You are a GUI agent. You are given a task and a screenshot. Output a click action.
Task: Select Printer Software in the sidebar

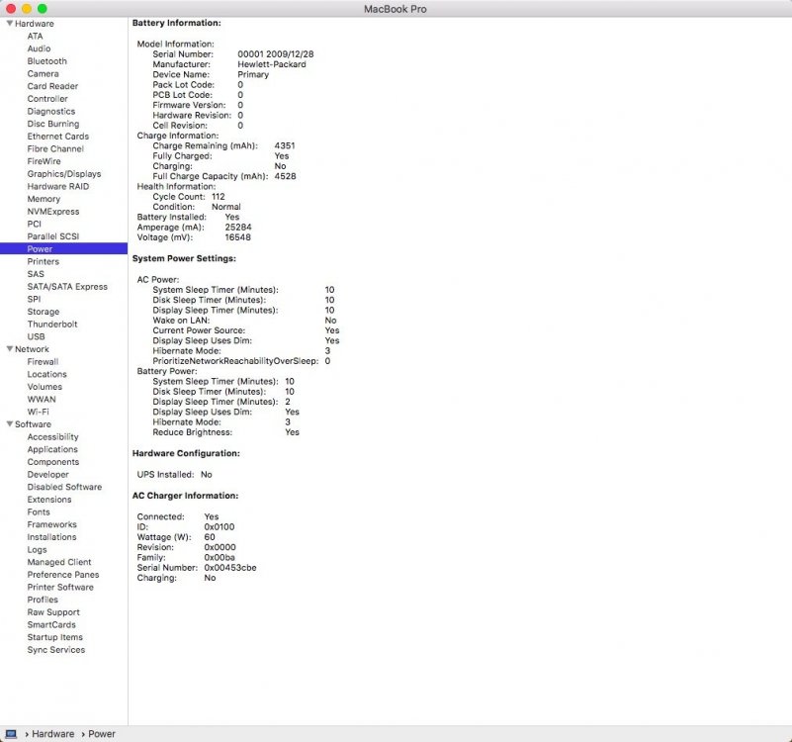(60, 587)
